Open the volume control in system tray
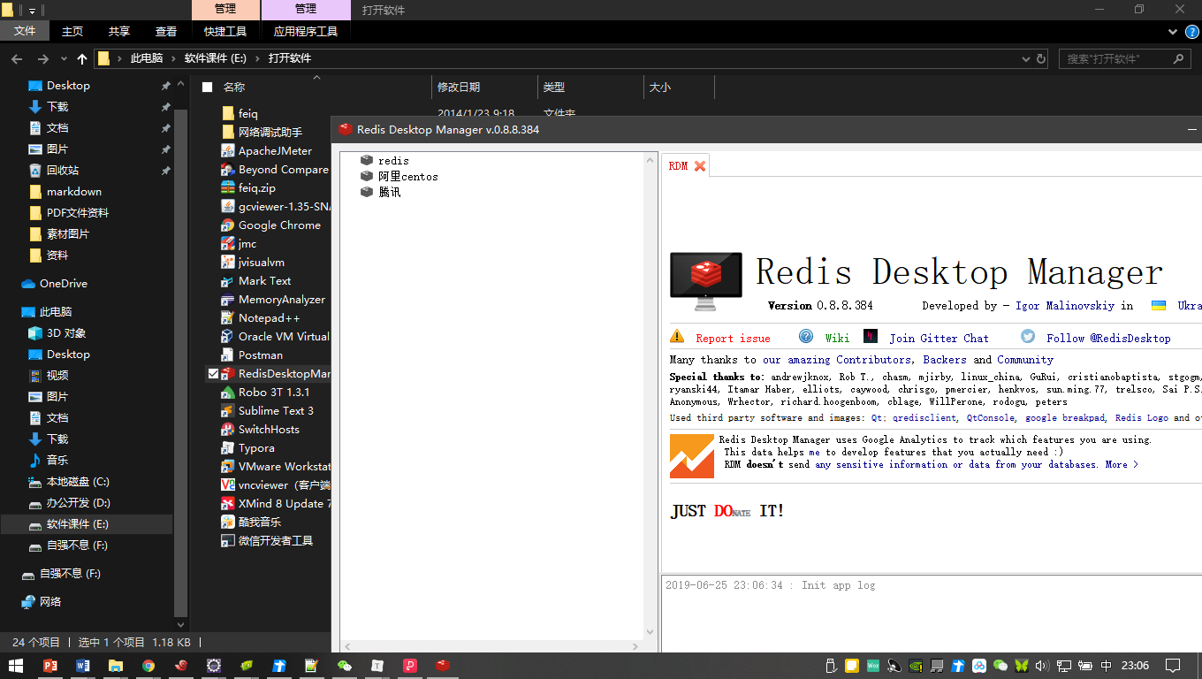This screenshot has width=1202, height=679. pyautogui.click(x=1042, y=666)
